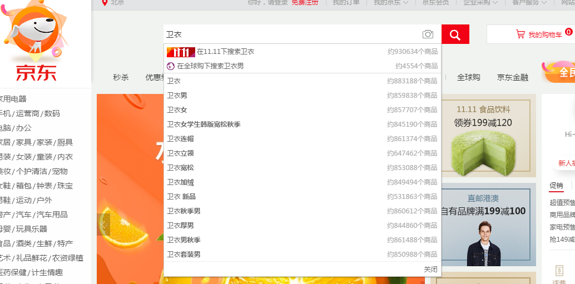Select suggestion 卫衣宽松 with 853088 items
Image resolution: width=575 pixels, height=284 pixels.
[303, 167]
